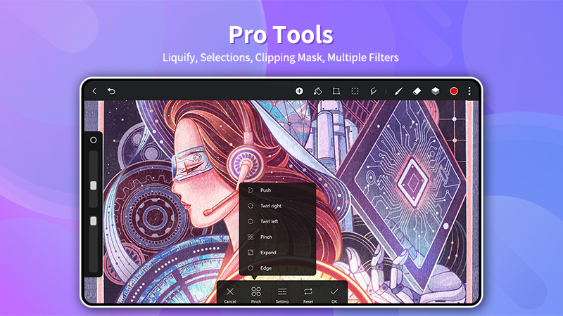This screenshot has height=316, width=563.
Task: Open liquify Setting options
Action: [x=282, y=294]
